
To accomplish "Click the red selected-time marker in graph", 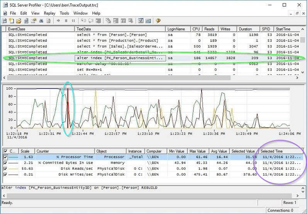I will [68, 108].
